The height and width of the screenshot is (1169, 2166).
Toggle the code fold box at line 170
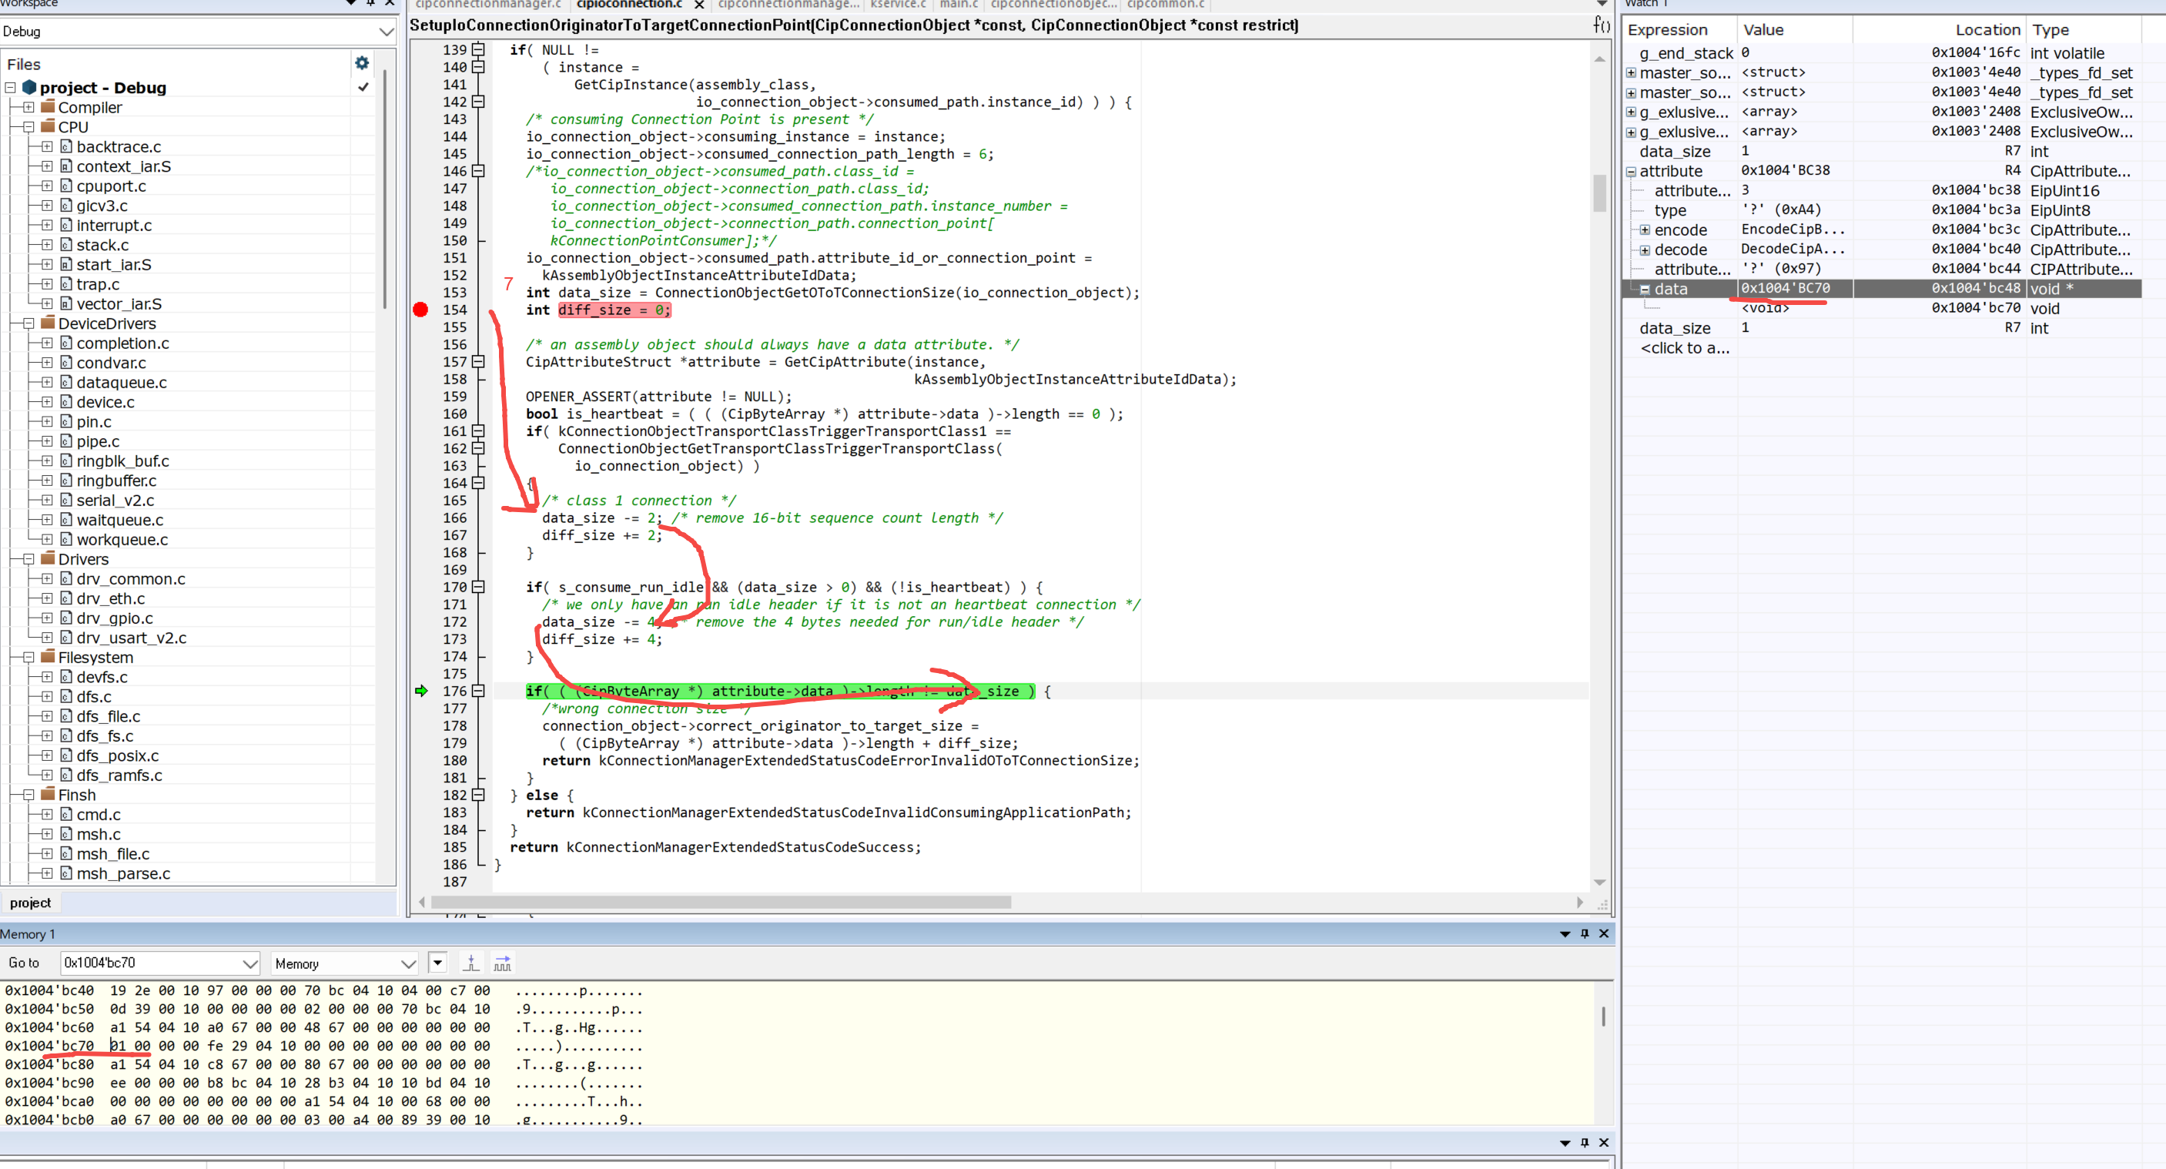coord(478,587)
